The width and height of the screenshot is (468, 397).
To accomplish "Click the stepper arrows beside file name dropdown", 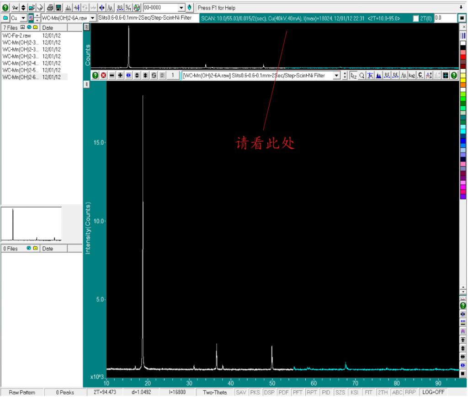I will coord(37,18).
